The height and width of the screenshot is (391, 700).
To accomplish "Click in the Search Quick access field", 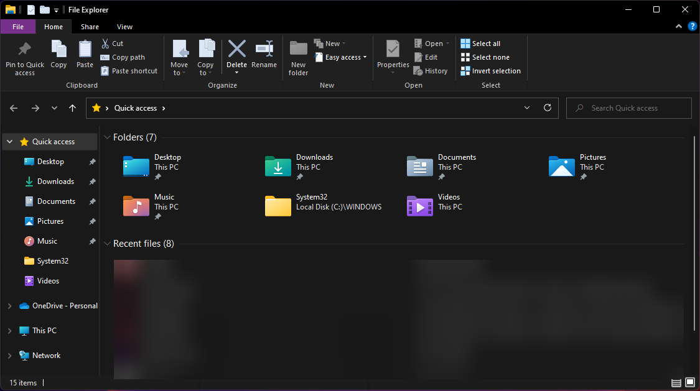I will [x=628, y=108].
